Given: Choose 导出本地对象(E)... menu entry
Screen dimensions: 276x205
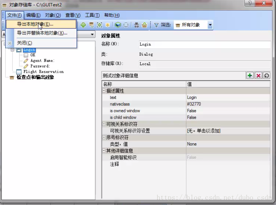Looking at the screenshot, I should pyautogui.click(x=41, y=24).
